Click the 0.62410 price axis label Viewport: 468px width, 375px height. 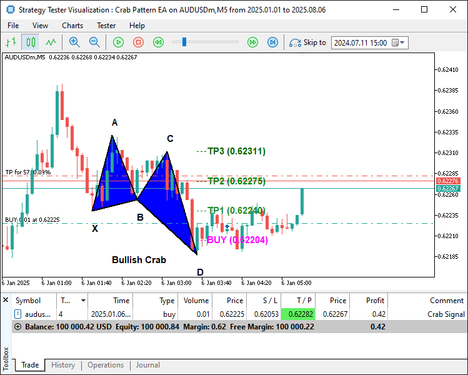[448, 70]
